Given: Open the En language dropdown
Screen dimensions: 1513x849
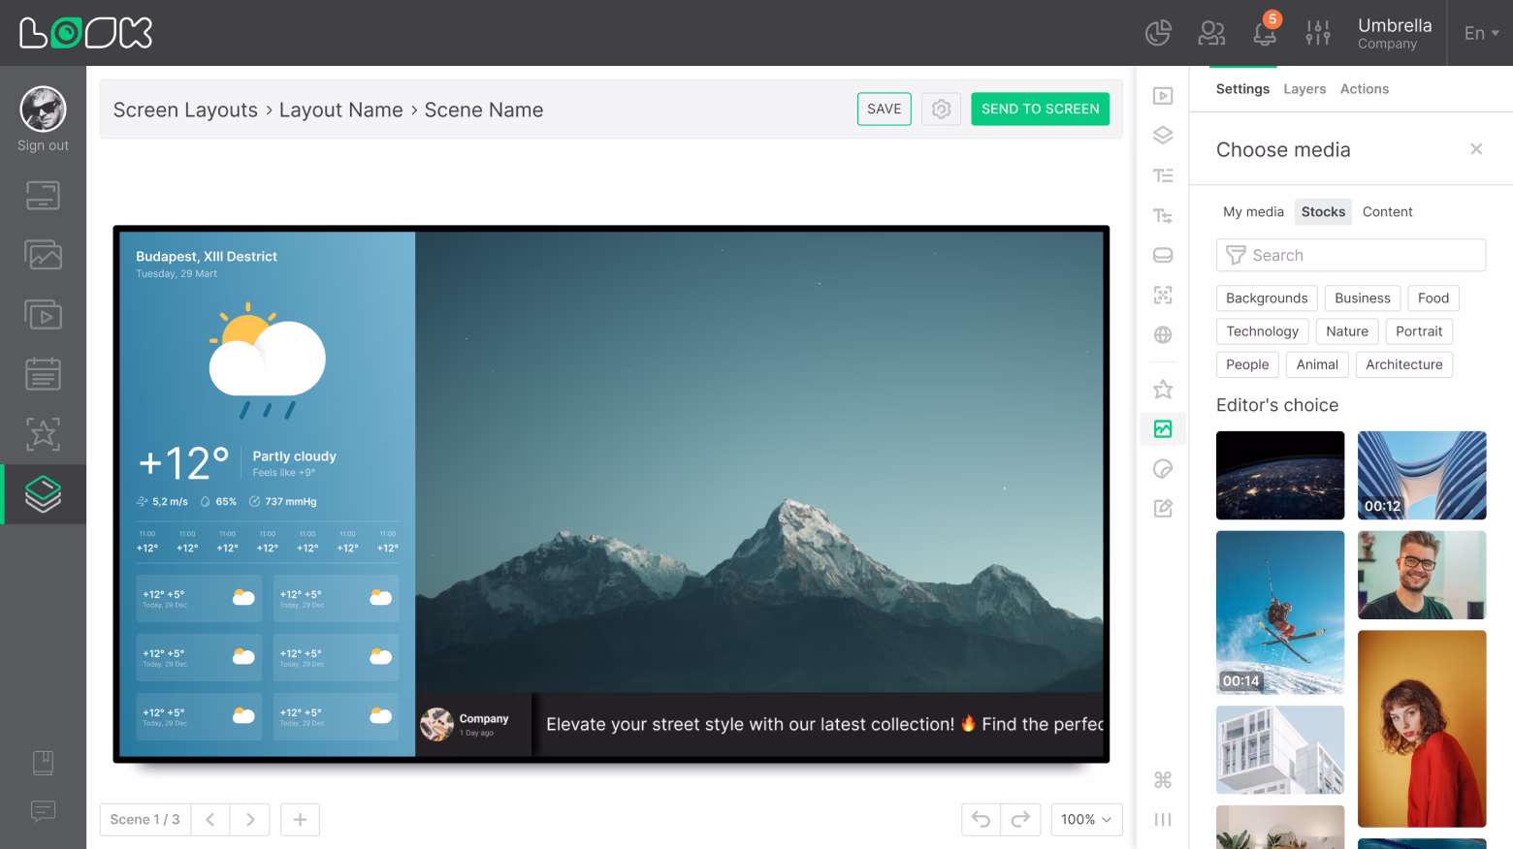Looking at the screenshot, I should pyautogui.click(x=1481, y=33).
